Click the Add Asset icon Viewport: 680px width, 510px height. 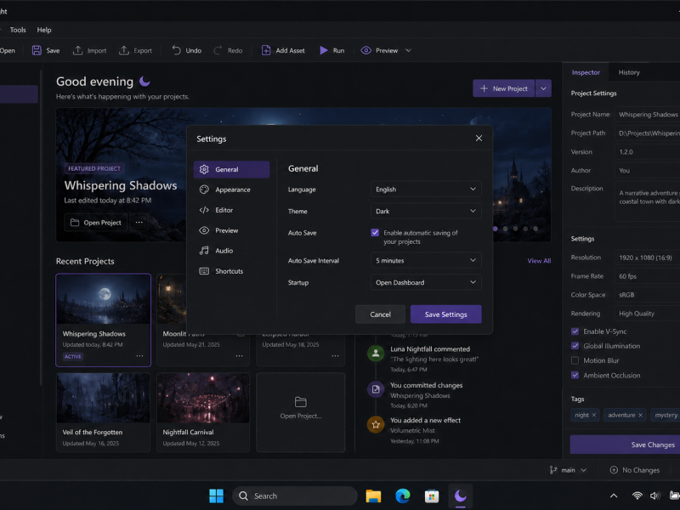point(266,50)
